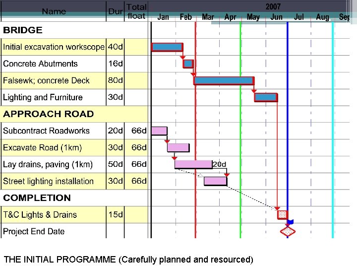Select the Initial excavation workscope task name

click(54, 47)
